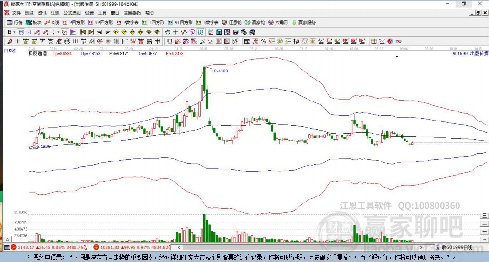
Task: Open the 六角形 hexagon tool
Action: click(278, 22)
